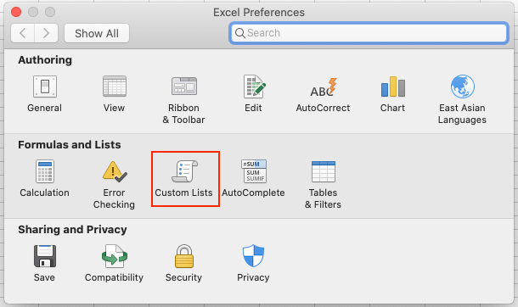Screen dimensions: 518x307
Task: Select the Security padlock icon
Action: click(x=184, y=256)
